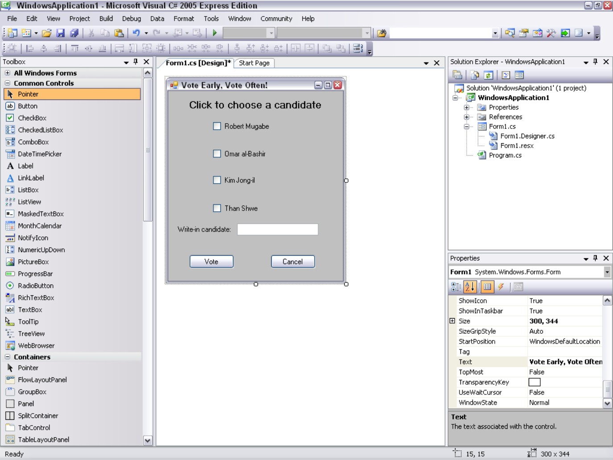Switch to the Start Page tab
The height and width of the screenshot is (460, 613).
(254, 63)
